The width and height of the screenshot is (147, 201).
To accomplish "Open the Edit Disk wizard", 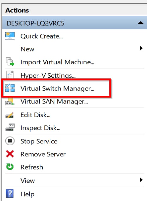I will (x=35, y=115).
